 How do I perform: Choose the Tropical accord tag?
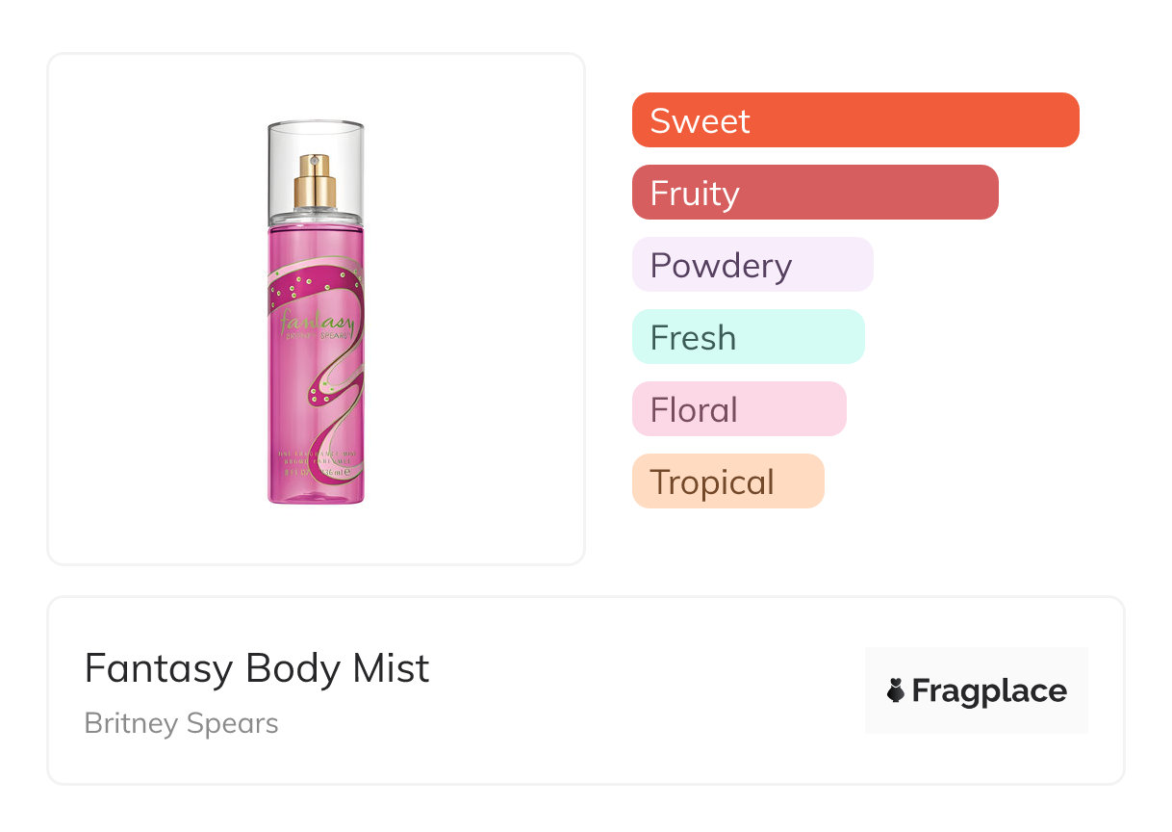pos(727,481)
